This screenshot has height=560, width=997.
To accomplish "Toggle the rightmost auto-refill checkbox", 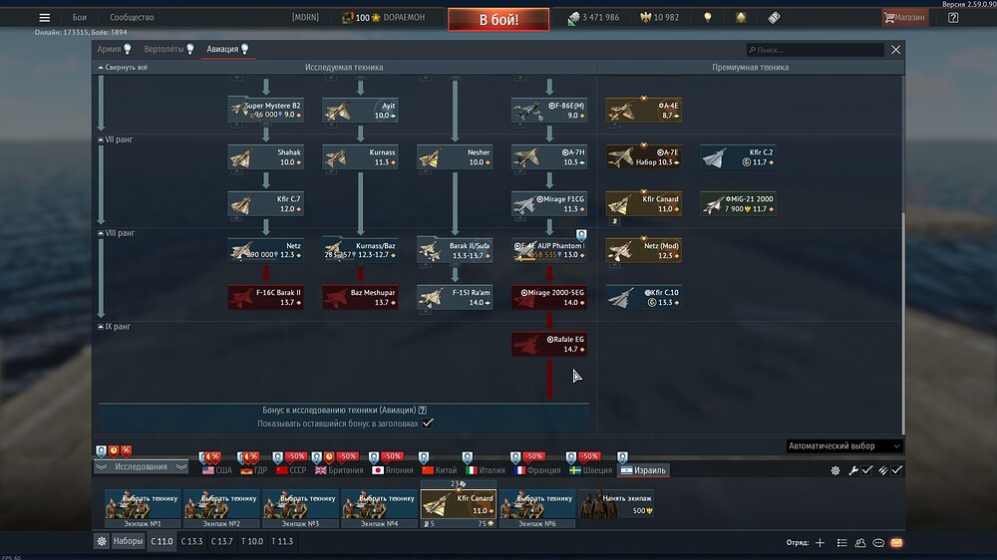I will [896, 470].
